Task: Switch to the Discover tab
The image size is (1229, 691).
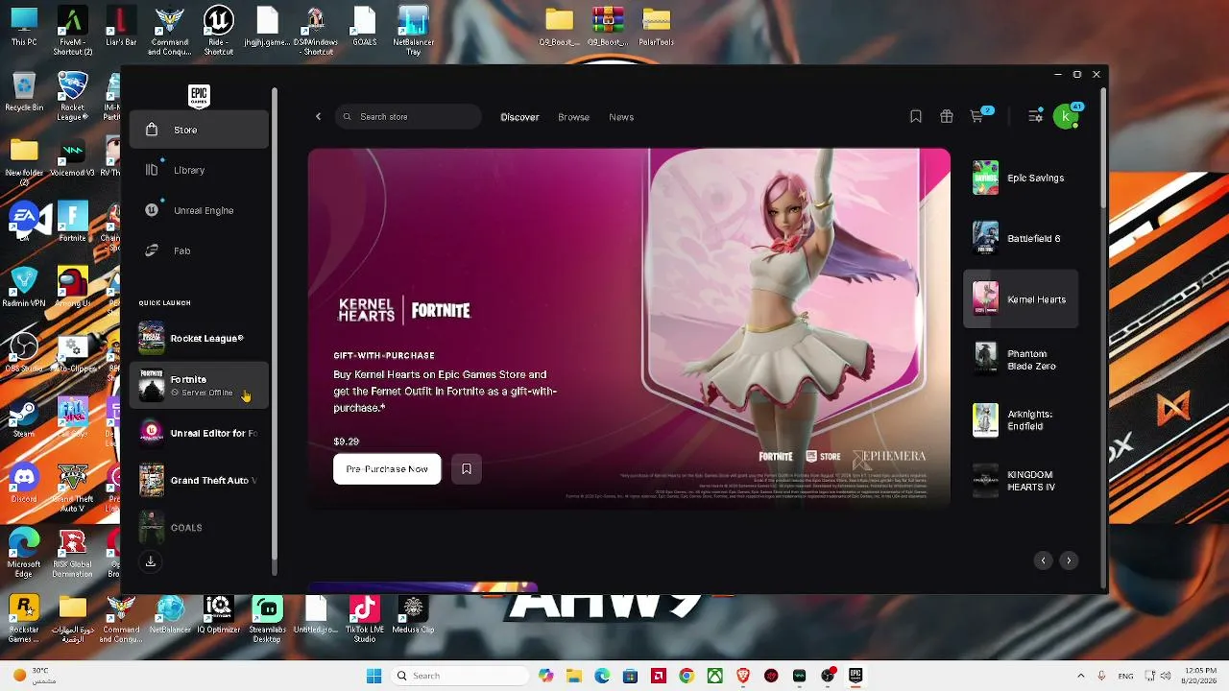Action: tap(519, 117)
